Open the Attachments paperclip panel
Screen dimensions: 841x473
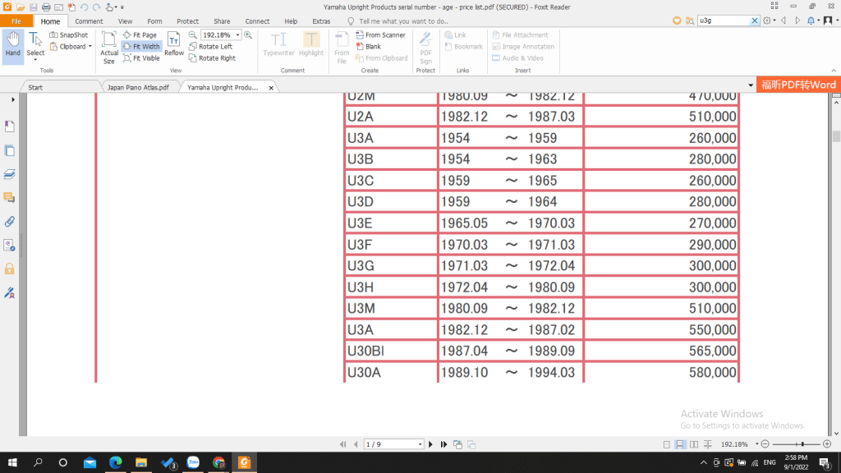(x=10, y=222)
